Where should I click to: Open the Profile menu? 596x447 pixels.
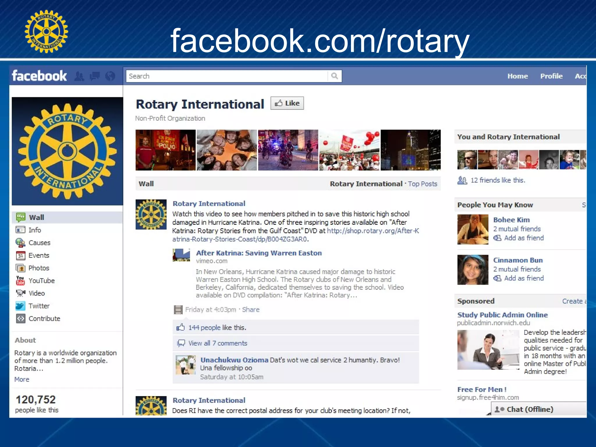tap(551, 76)
